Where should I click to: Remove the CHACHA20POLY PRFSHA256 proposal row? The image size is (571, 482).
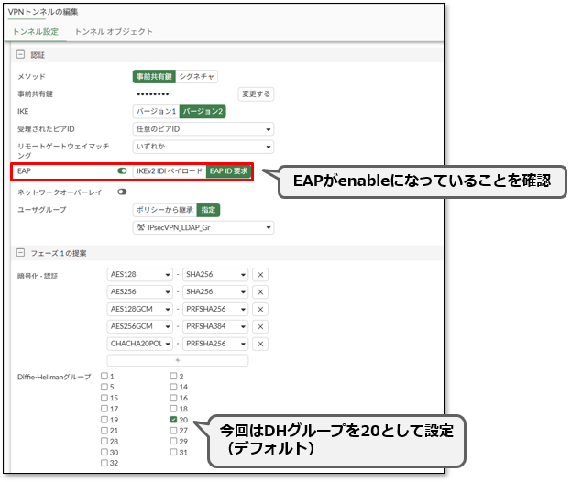260,344
